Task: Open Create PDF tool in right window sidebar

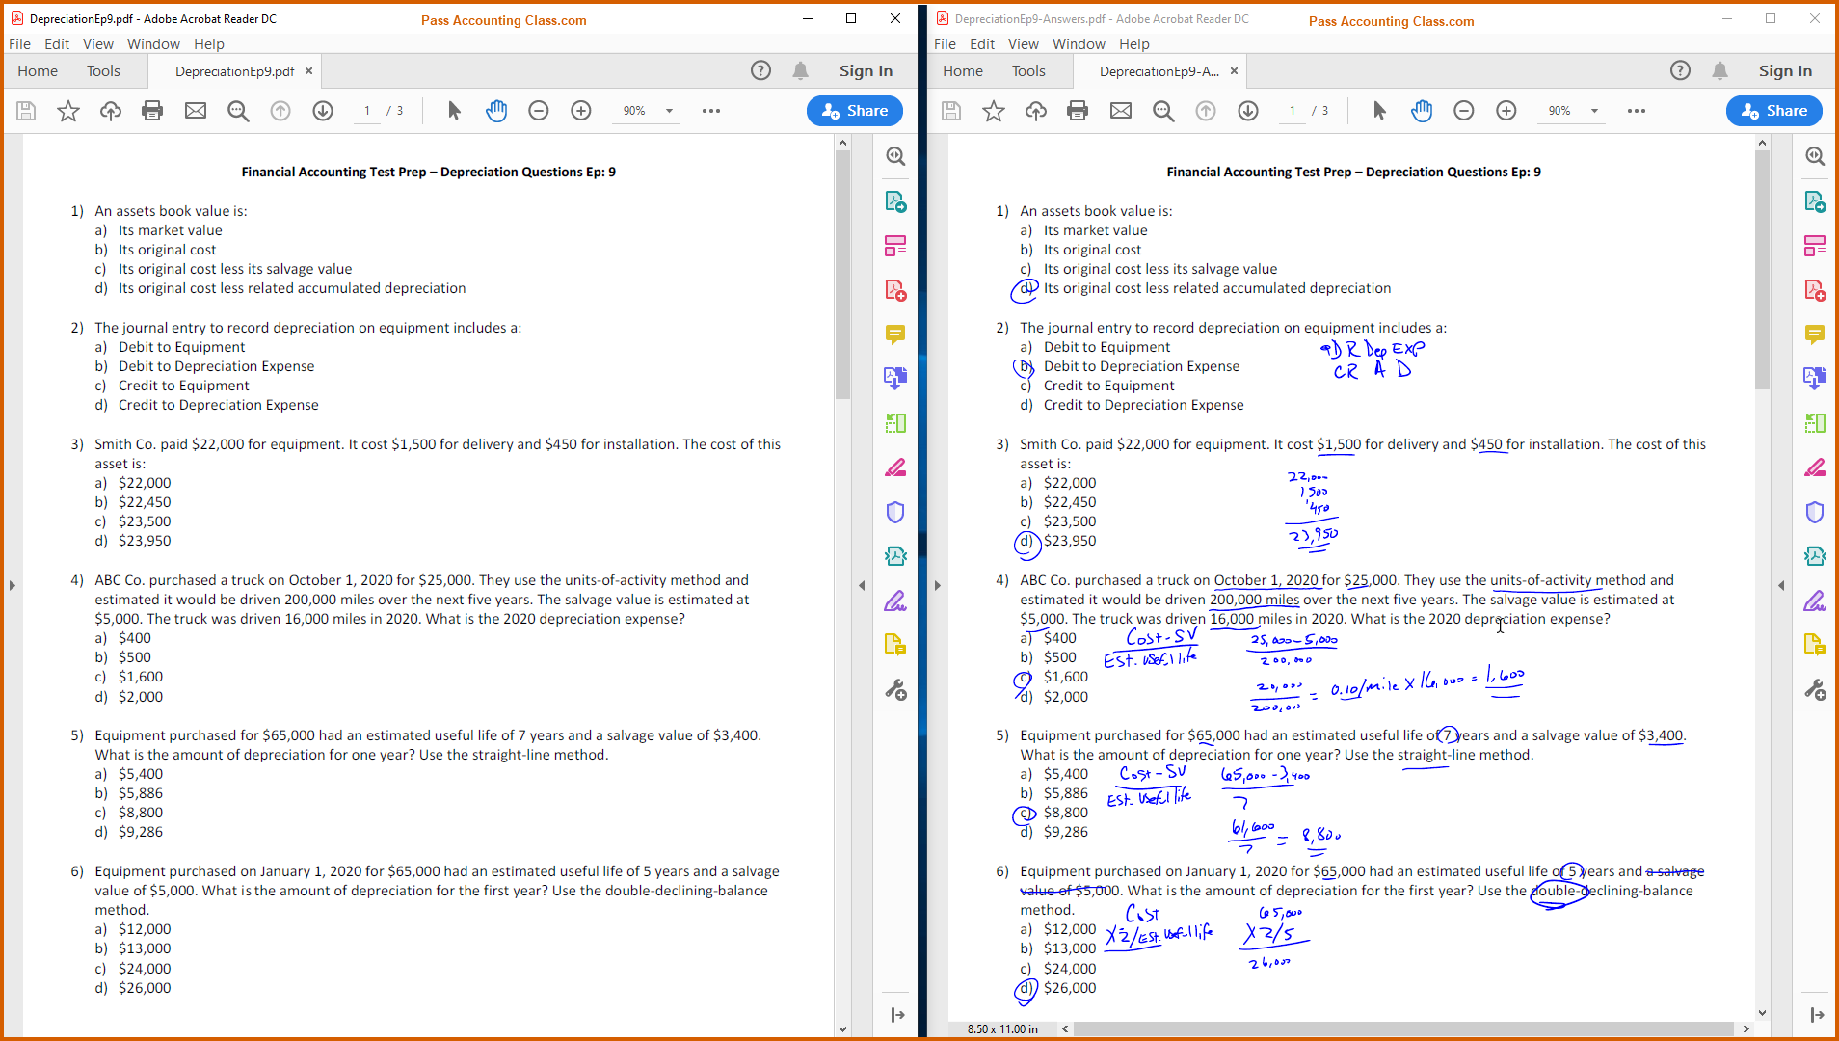Action: click(1815, 290)
